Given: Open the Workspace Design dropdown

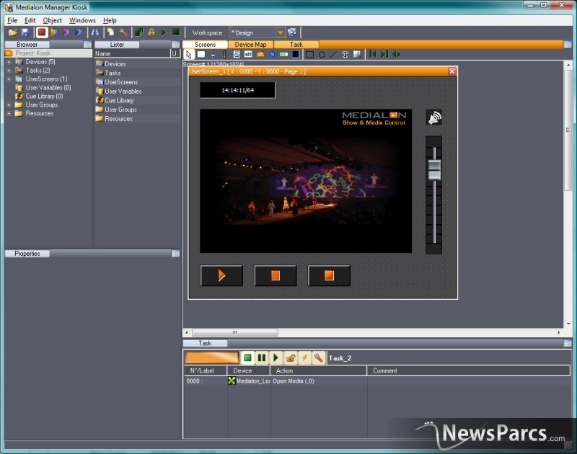Looking at the screenshot, I should pos(280,32).
